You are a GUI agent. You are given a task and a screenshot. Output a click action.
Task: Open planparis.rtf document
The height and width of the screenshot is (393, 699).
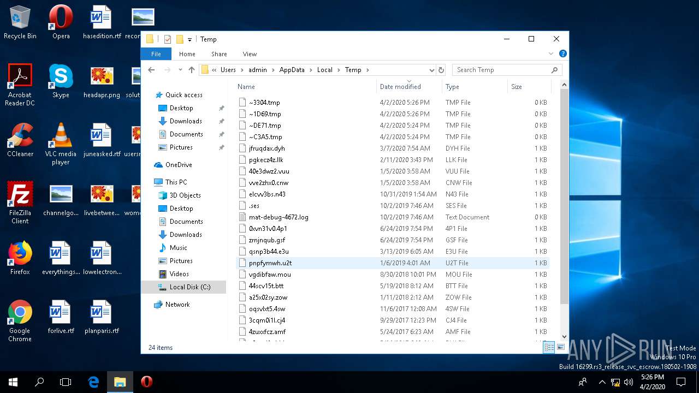pos(102,317)
